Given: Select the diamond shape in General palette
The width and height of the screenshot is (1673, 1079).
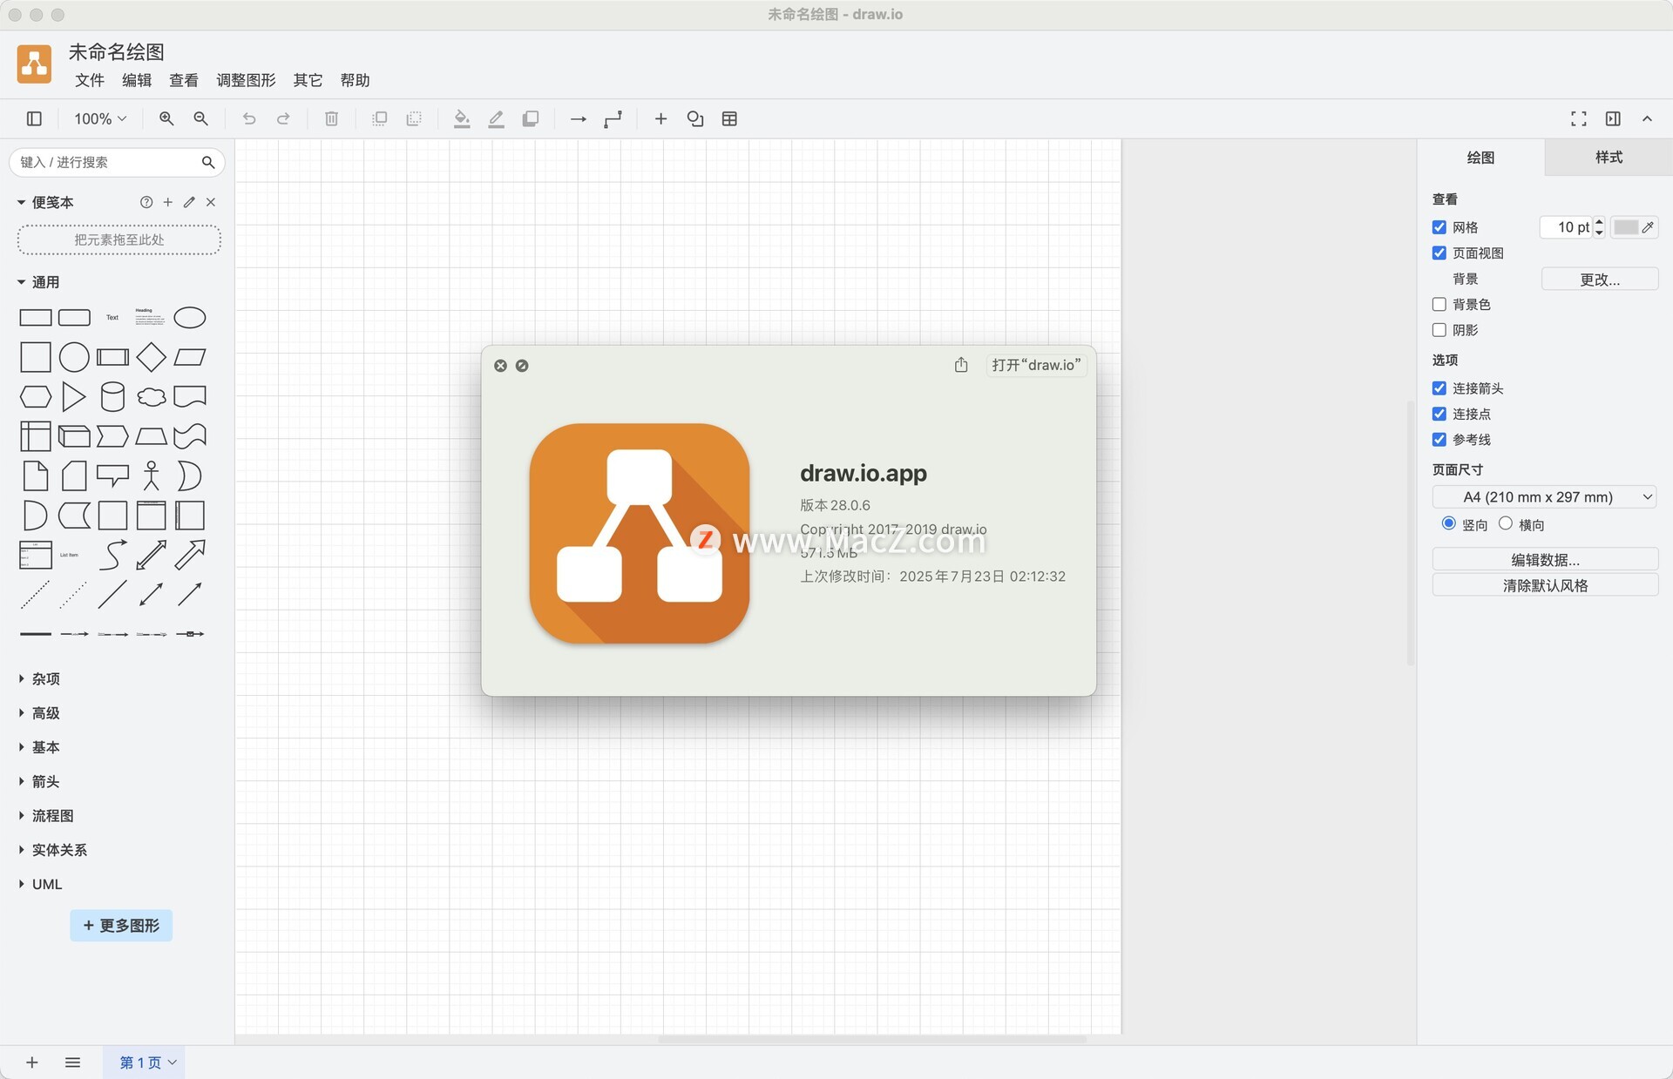Looking at the screenshot, I should (151, 357).
